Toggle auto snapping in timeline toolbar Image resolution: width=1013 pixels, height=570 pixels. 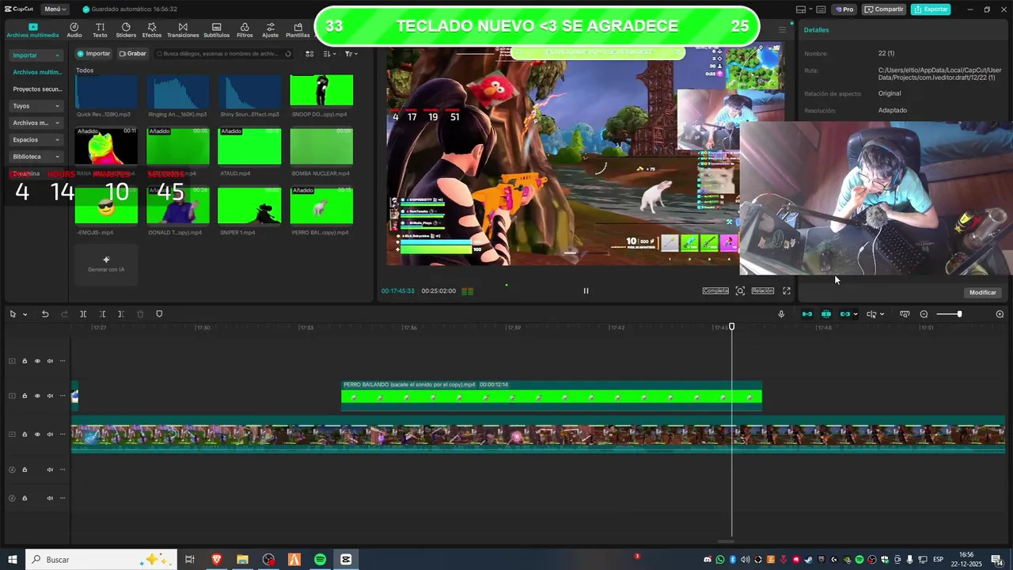pos(826,314)
